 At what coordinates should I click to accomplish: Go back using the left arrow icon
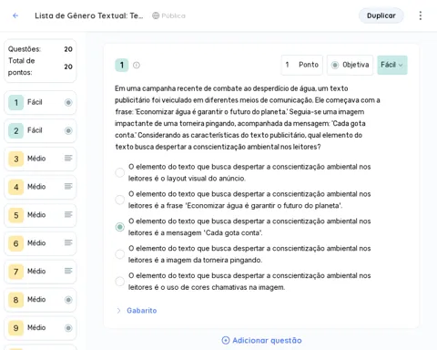(15, 15)
